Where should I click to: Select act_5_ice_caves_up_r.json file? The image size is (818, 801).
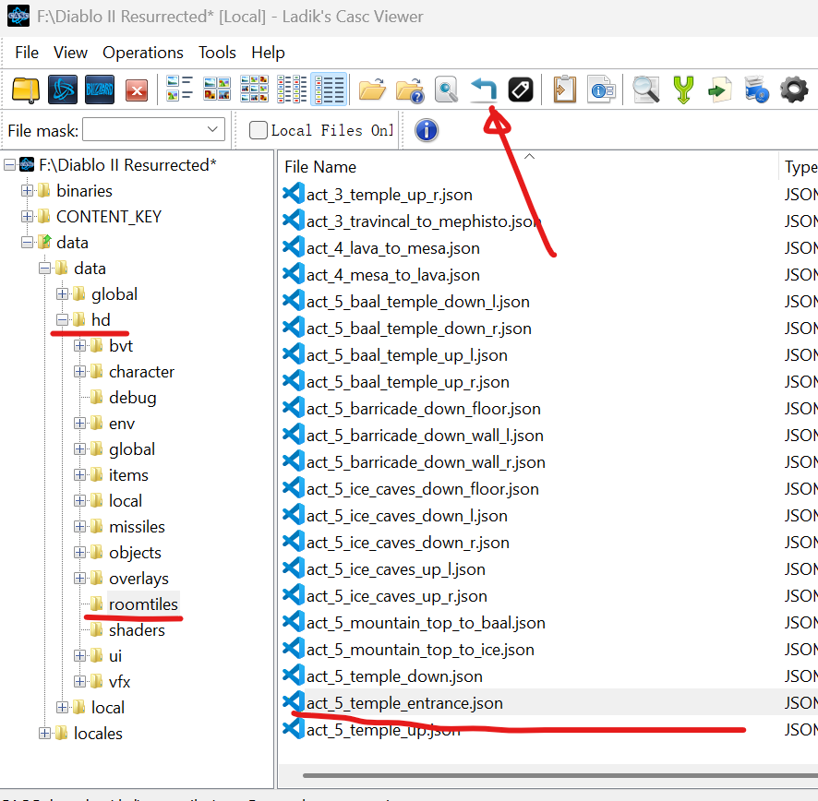coord(396,596)
